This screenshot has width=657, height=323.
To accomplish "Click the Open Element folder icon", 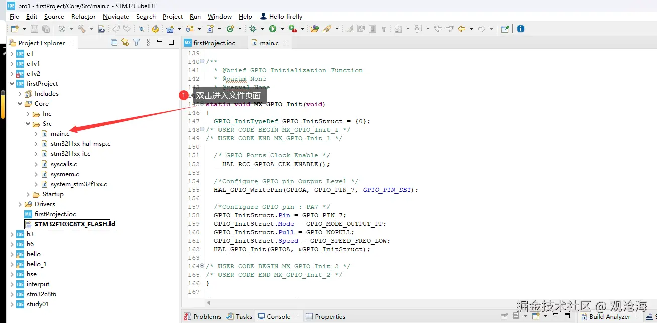I will pyautogui.click(x=315, y=29).
